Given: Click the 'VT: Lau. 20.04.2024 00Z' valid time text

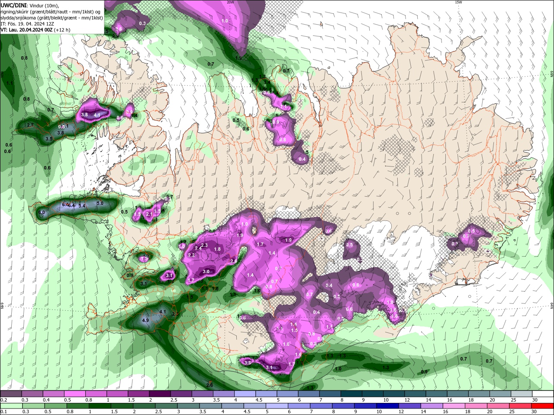Looking at the screenshot, I should 27,30.
